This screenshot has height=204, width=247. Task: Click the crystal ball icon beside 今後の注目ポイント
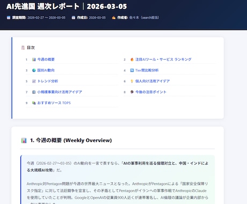[x=132, y=92]
